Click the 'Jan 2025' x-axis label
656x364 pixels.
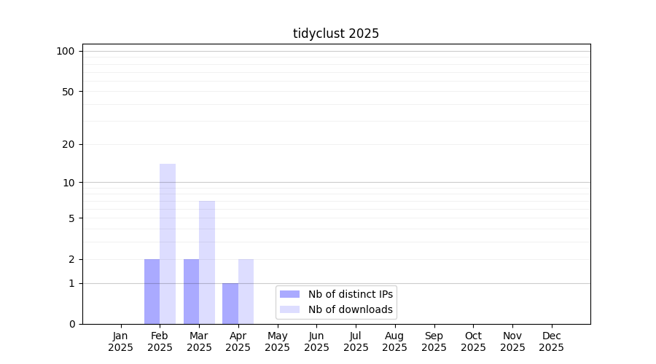click(x=121, y=341)
